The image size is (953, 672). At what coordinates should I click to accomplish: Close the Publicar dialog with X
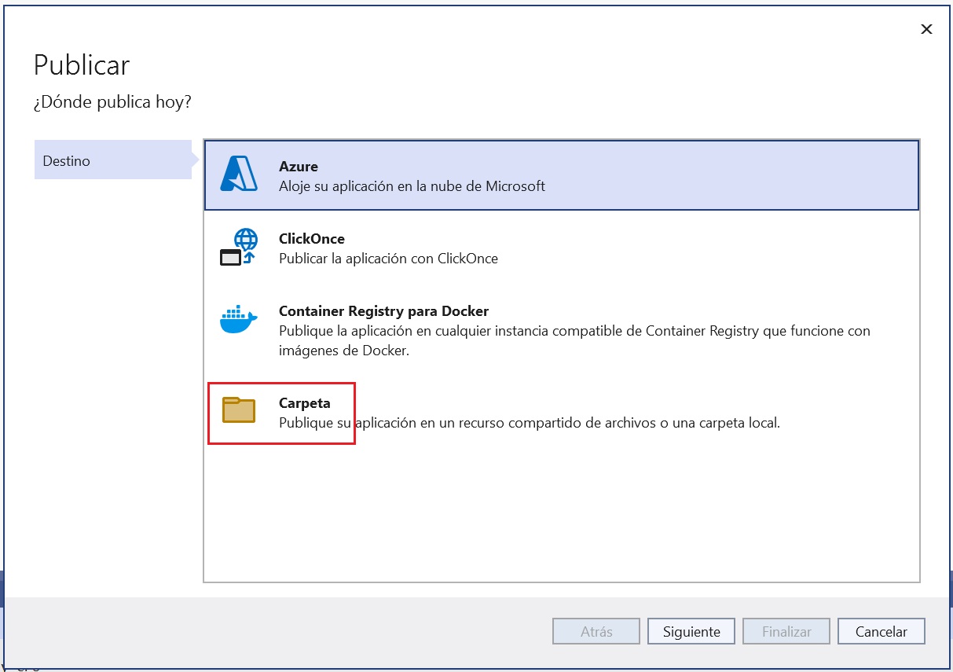point(926,29)
